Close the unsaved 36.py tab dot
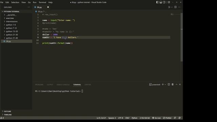 (x=48, y=7)
